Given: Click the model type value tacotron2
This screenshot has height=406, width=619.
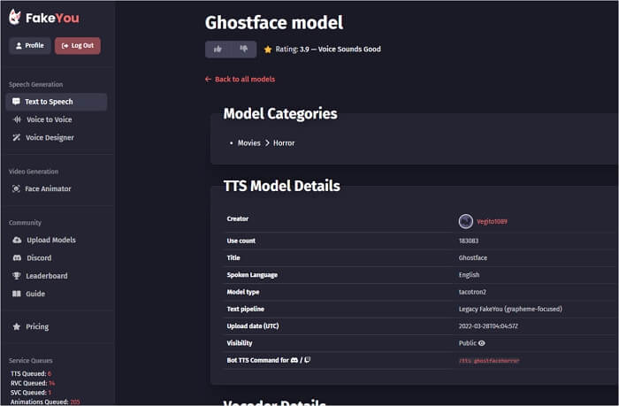Looking at the screenshot, I should click(x=472, y=292).
